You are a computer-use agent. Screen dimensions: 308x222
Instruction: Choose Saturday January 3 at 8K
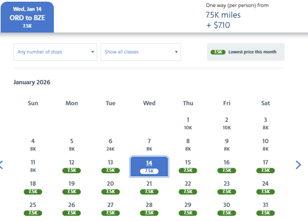point(265,124)
